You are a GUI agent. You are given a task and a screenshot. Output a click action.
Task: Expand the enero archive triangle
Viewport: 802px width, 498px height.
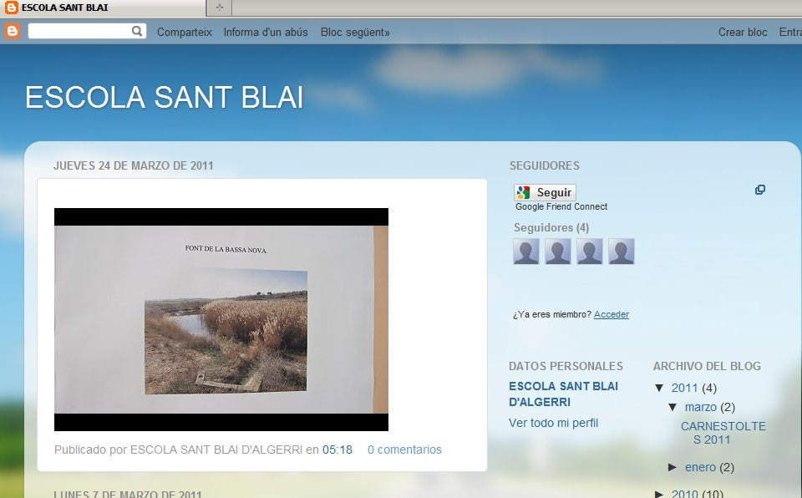(x=673, y=467)
